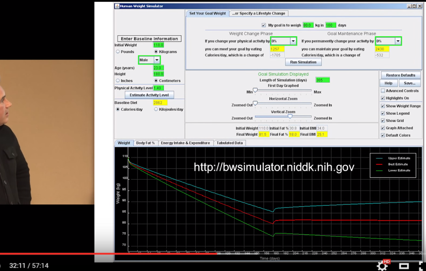The width and height of the screenshot is (426, 271).
Task: Minimize the Human Weight Simulator window
Action: 408,6
